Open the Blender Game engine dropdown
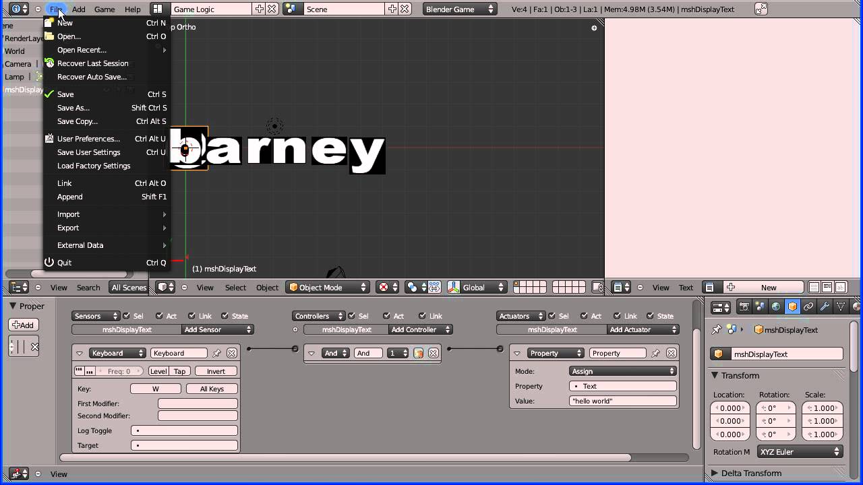This screenshot has height=485, width=863. (x=460, y=9)
